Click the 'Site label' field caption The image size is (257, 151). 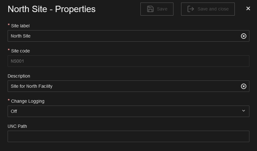pyautogui.click(x=20, y=26)
